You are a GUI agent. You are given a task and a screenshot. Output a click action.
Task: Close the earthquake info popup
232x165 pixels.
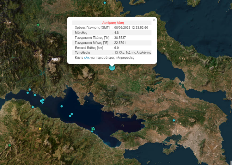click(154, 20)
